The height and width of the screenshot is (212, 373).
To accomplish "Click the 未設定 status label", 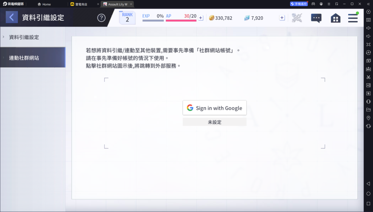I will 215,122.
